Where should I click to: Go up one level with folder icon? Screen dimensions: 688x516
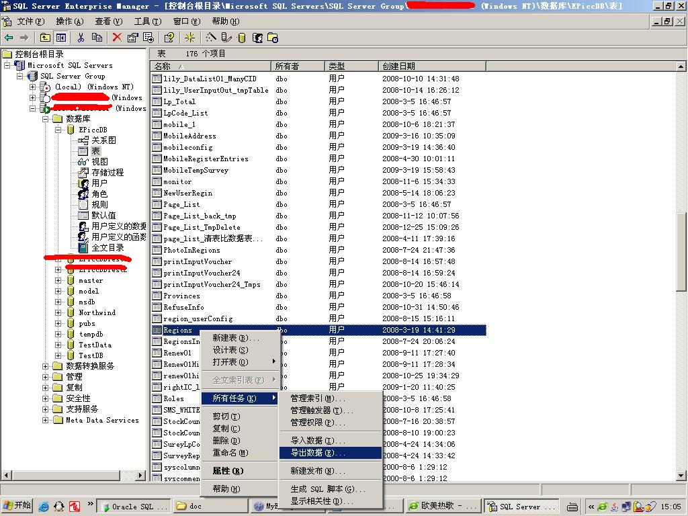[45, 38]
